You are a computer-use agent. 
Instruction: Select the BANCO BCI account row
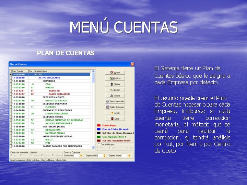point(50,91)
